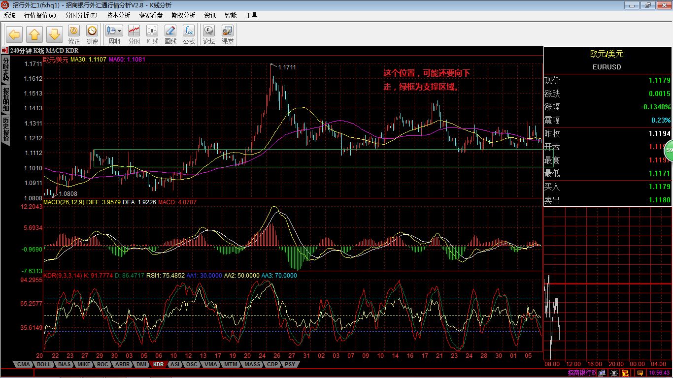Switch to the BOLL indicator tab
The image size is (673, 378).
click(44, 365)
